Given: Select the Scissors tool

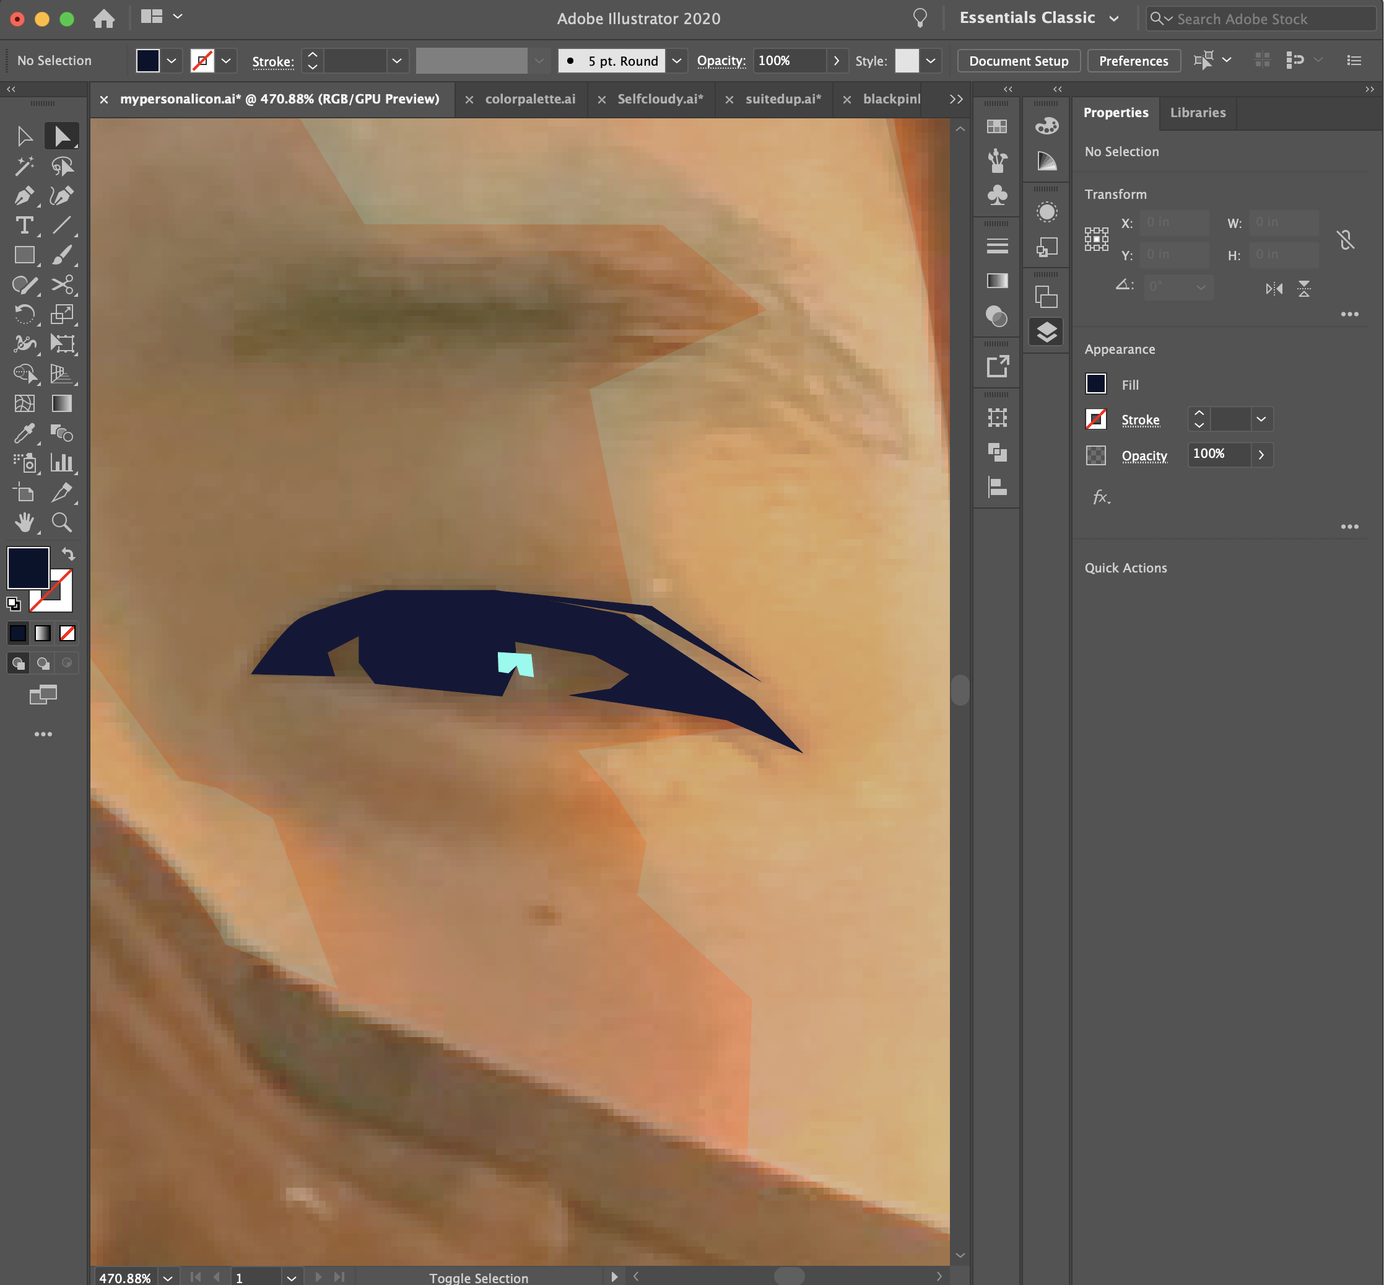Looking at the screenshot, I should pyautogui.click(x=62, y=285).
